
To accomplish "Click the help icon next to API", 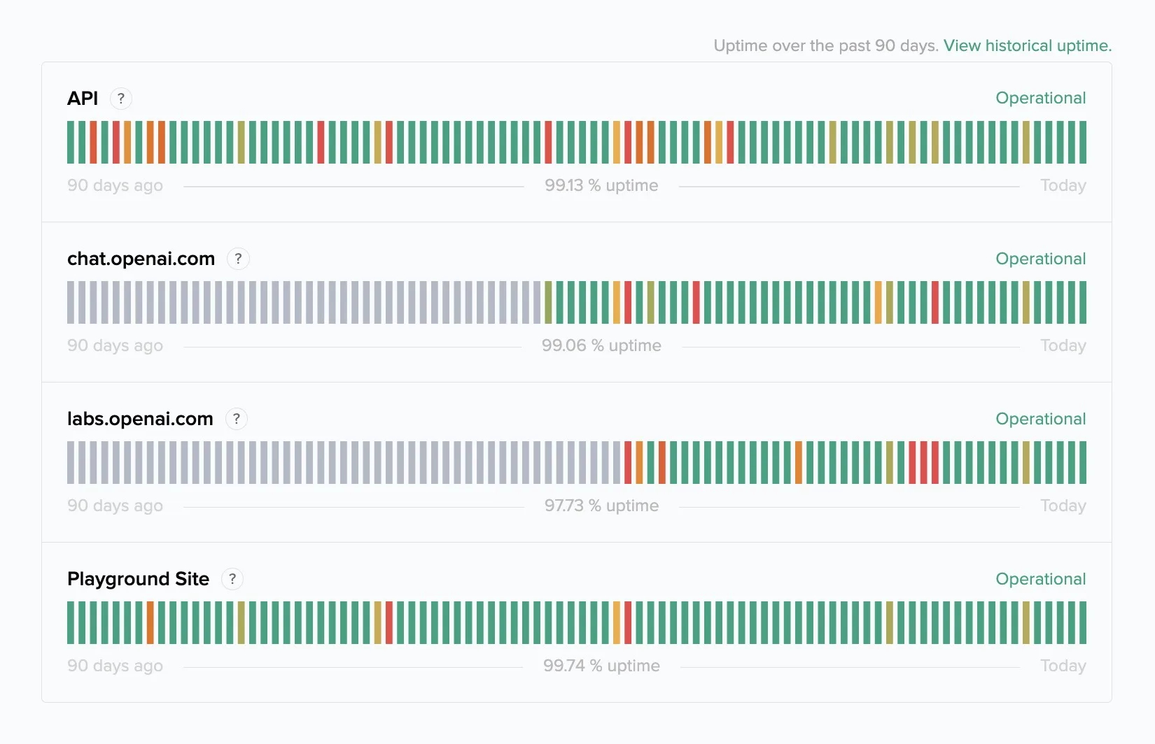I will coord(121,99).
